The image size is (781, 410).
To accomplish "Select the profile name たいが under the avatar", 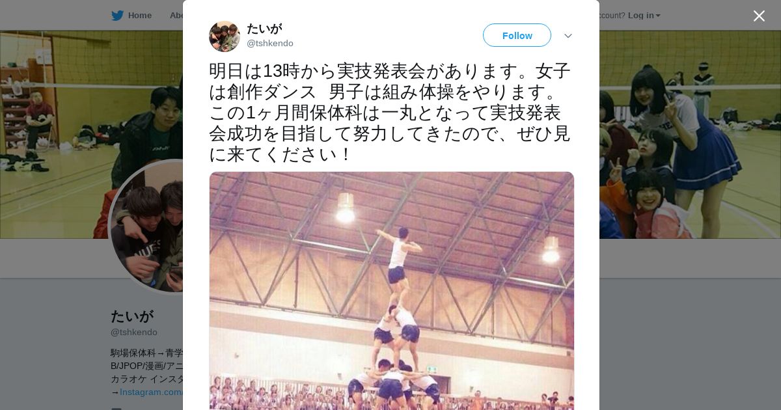I will coord(132,316).
